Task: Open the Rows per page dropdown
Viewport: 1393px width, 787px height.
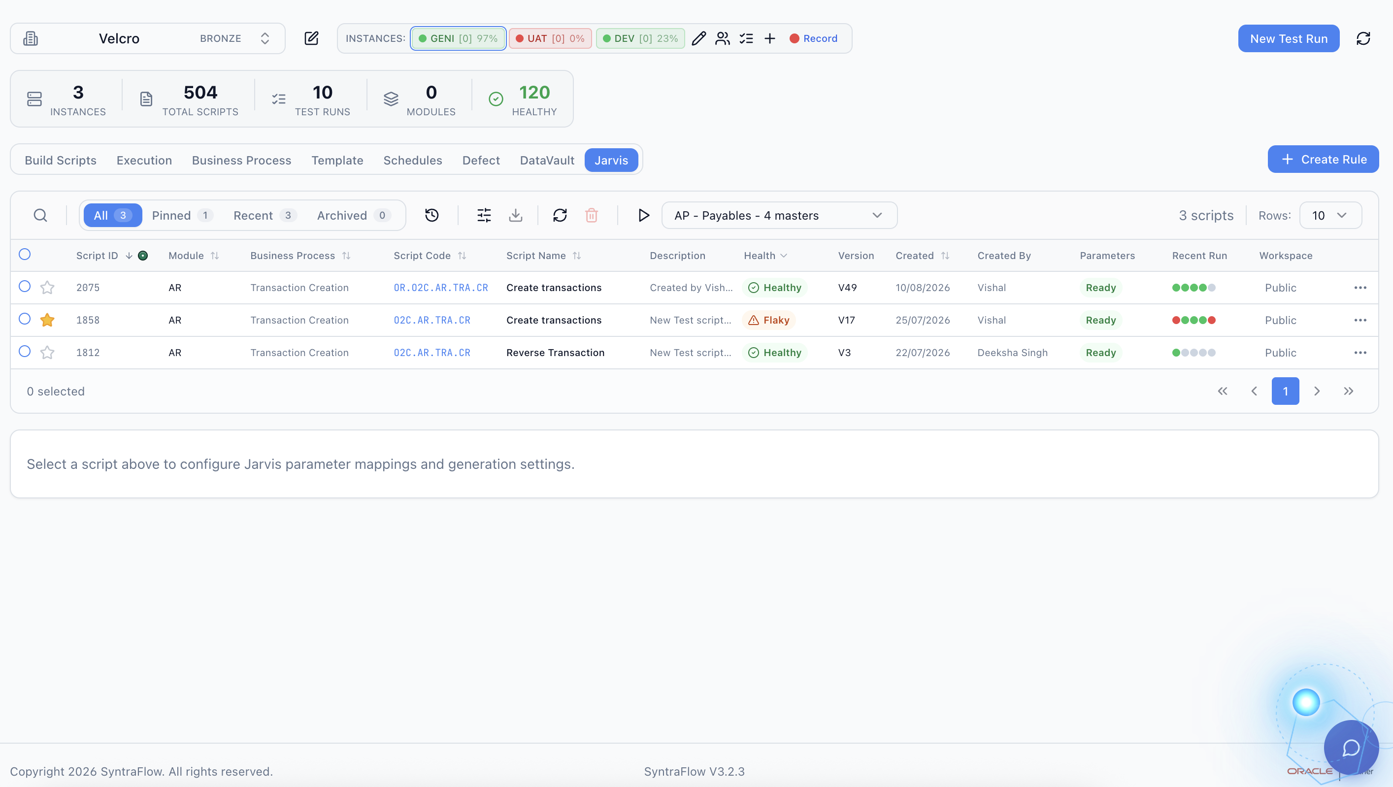Action: 1330,215
